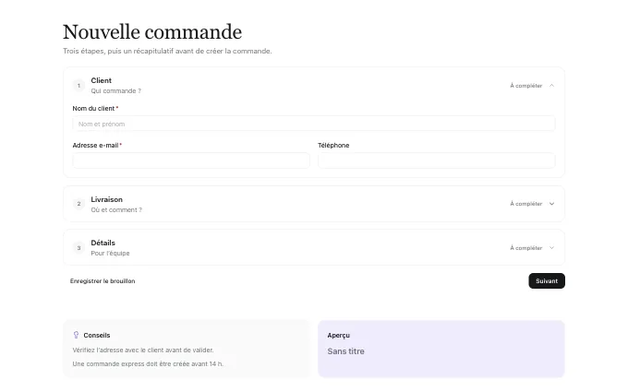Click the Client step title
This screenshot has width=628, height=392.
click(101, 80)
